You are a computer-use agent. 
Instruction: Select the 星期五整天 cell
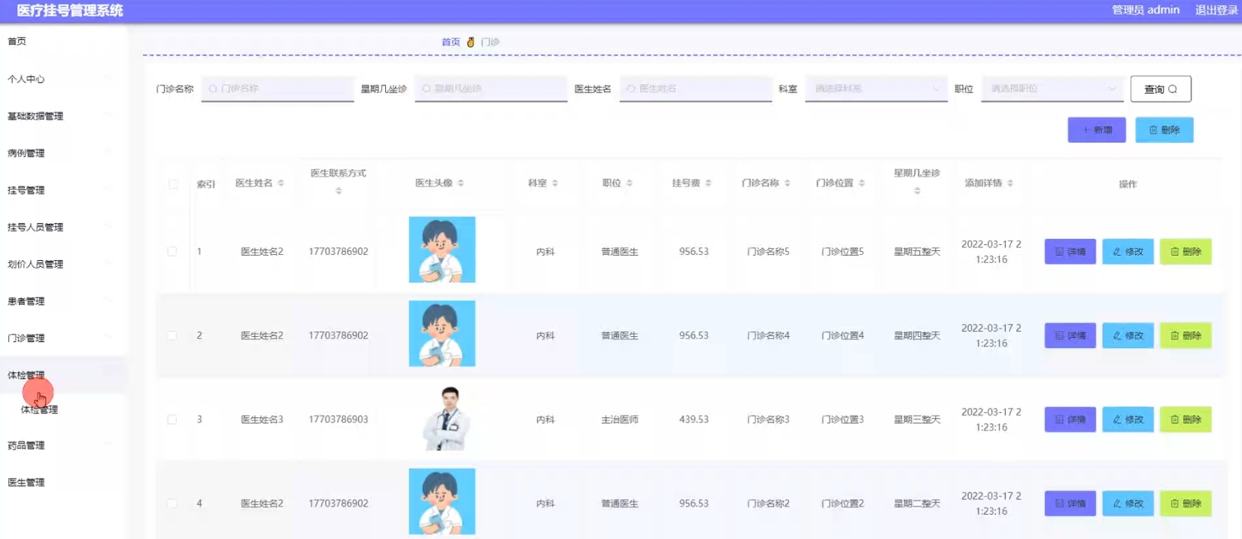[917, 252]
